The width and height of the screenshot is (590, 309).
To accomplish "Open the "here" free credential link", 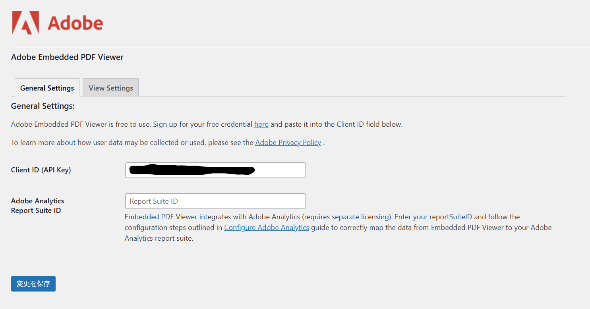I will 261,124.
